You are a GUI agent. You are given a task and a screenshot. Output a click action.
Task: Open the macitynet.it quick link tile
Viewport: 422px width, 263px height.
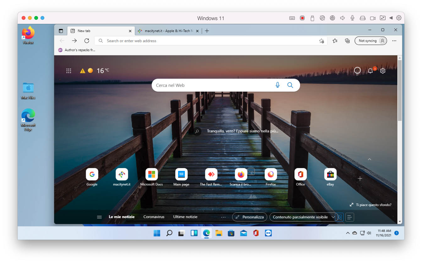pos(122,174)
